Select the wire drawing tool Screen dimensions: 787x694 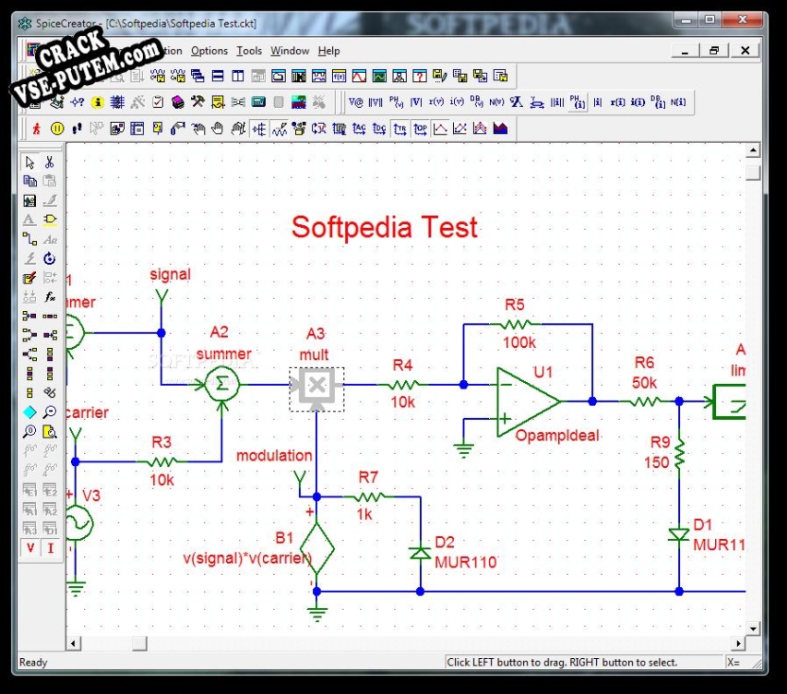coord(30,239)
